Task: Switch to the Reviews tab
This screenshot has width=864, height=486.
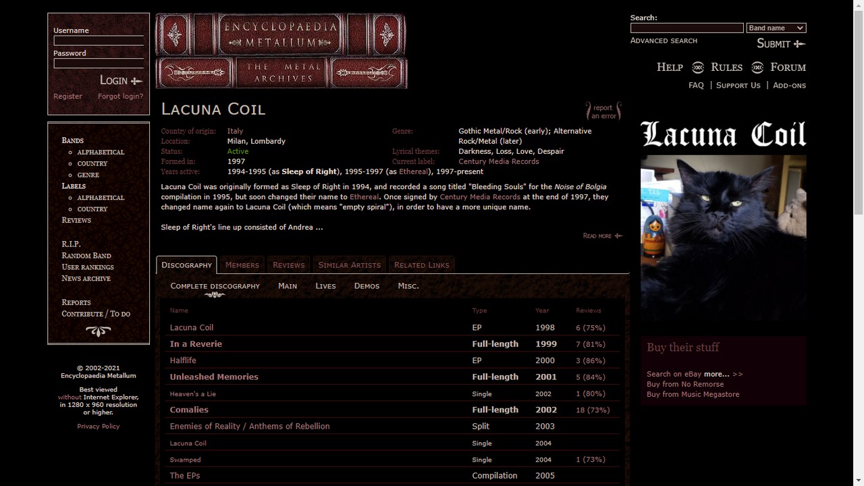Action: click(x=289, y=265)
